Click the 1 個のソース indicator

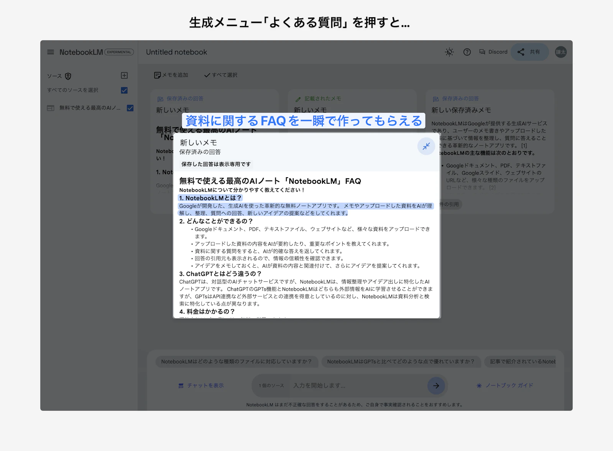(x=271, y=386)
